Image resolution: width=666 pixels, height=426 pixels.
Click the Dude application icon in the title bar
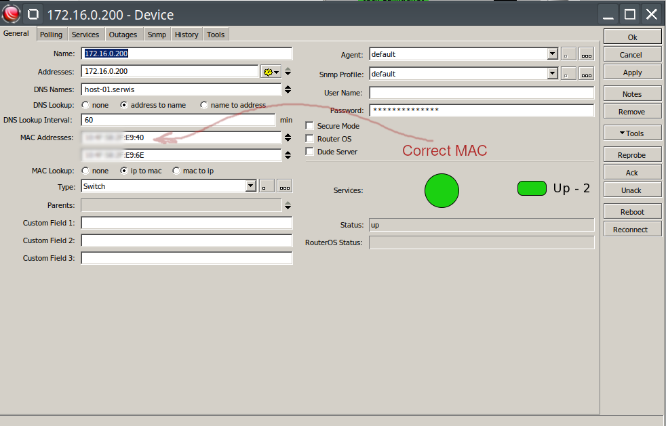[x=11, y=14]
